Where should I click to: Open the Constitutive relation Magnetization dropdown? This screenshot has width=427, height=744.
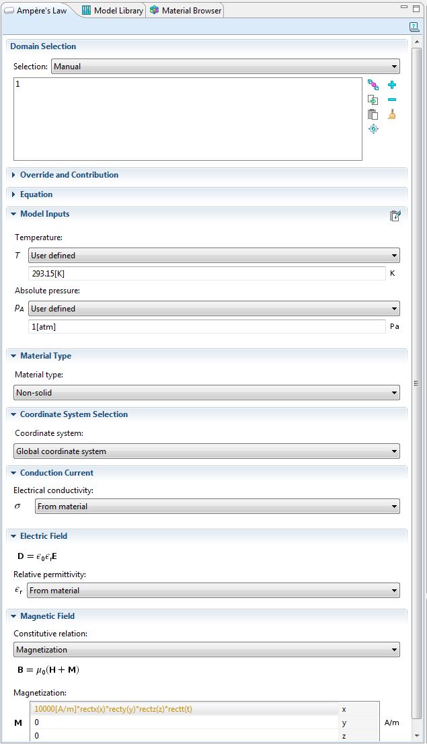[206, 650]
